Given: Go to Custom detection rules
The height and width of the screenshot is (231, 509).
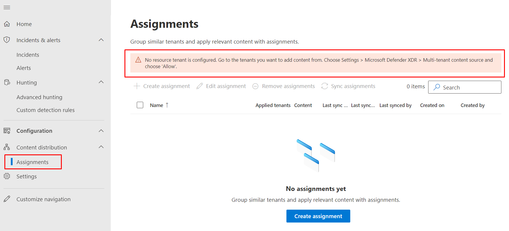Looking at the screenshot, I should (x=45, y=110).
